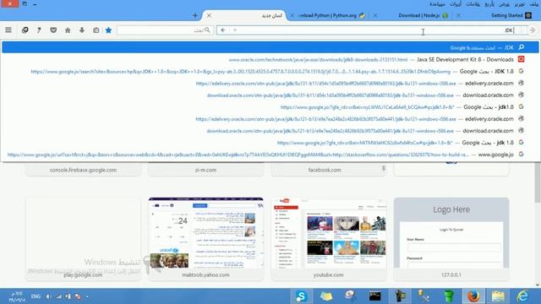The width and height of the screenshot is (541, 304).
Task: Click the volume speaker tray icon
Action: [x=48, y=296]
